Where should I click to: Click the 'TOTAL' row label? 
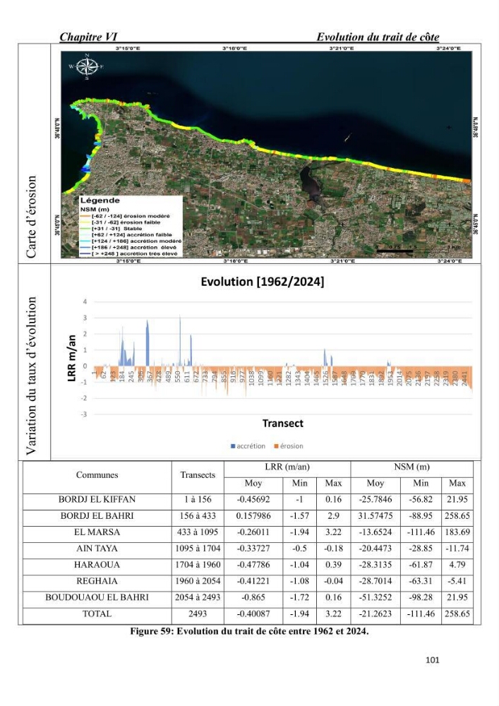pyautogui.click(x=97, y=614)
